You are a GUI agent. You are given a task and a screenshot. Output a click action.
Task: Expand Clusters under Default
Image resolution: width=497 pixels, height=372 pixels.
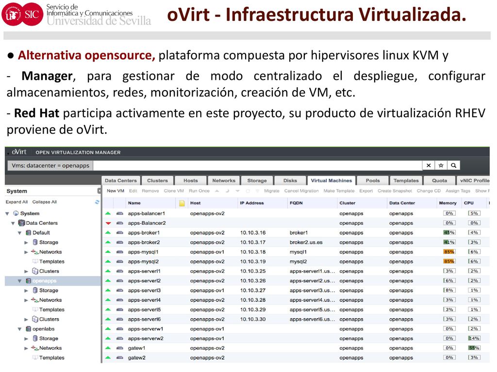tap(26, 271)
